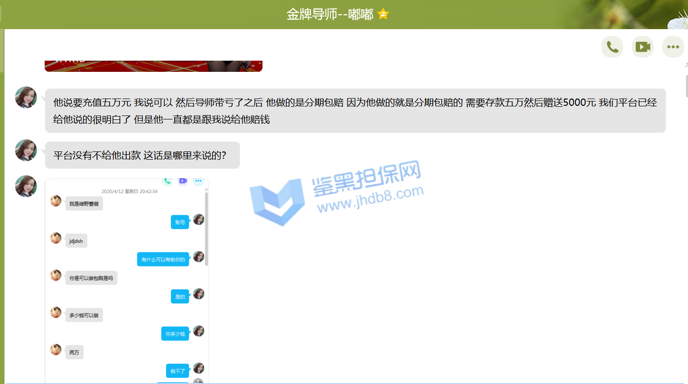Open the partially visible red image at top

pos(153,66)
